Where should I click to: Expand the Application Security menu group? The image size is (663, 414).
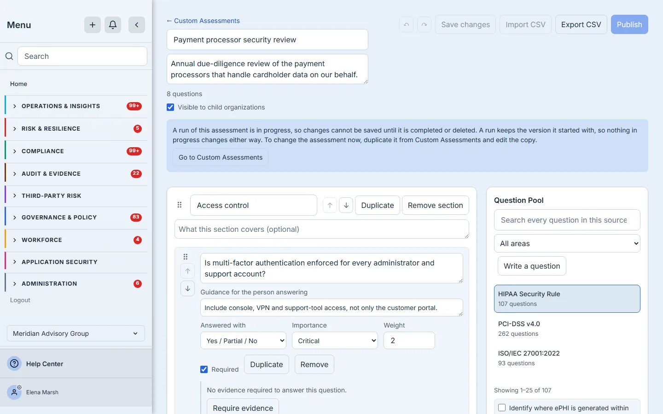(x=76, y=262)
